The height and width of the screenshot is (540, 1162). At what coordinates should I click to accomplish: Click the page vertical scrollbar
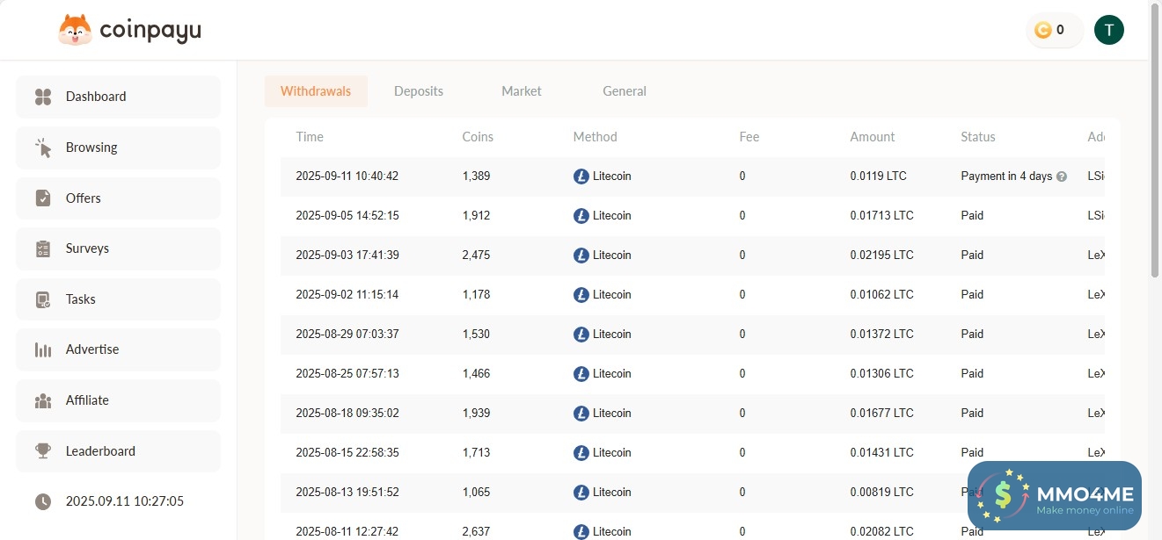pyautogui.click(x=1155, y=140)
